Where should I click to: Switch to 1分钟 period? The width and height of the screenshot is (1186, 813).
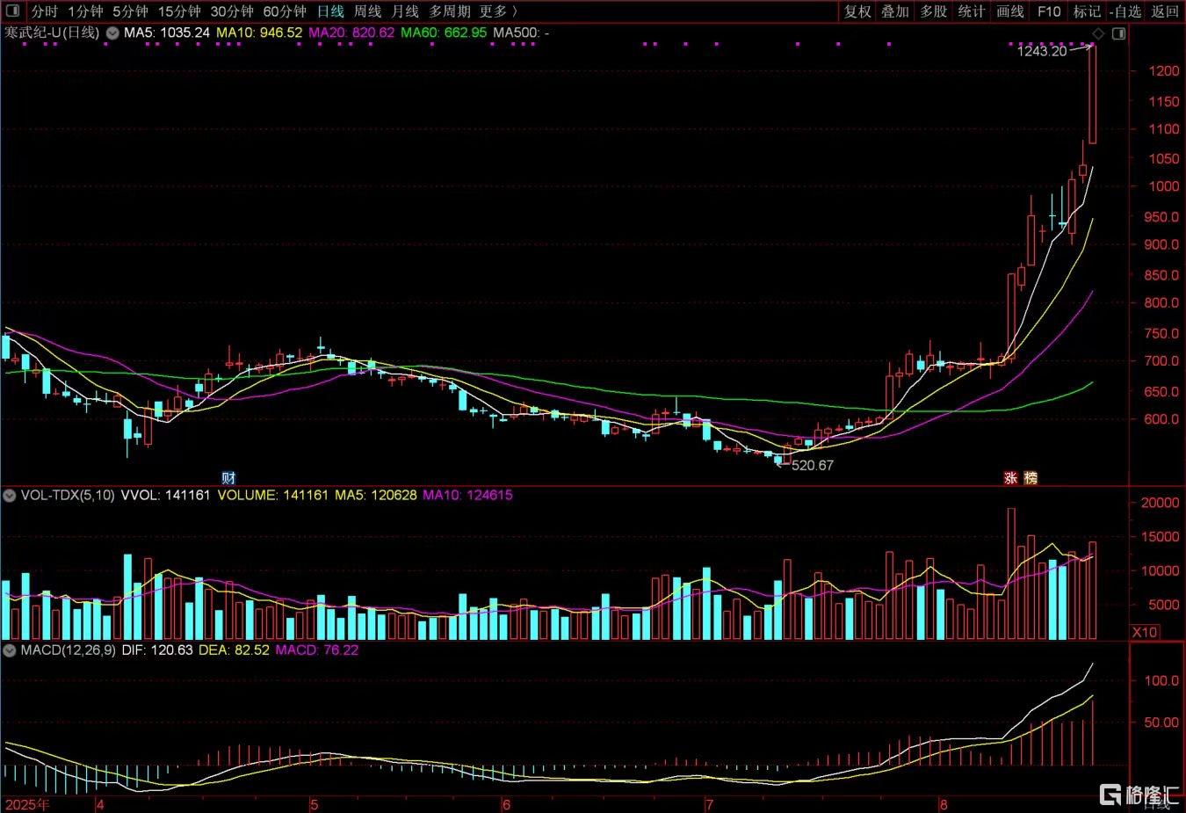click(85, 11)
